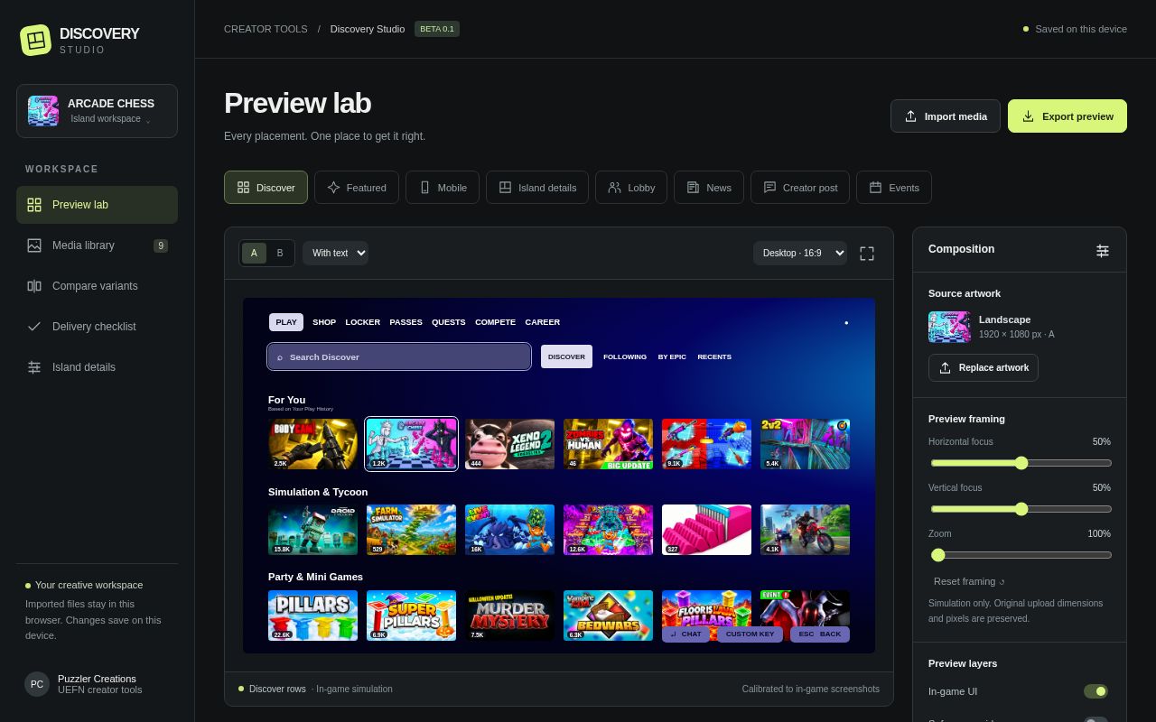The height and width of the screenshot is (722, 1156).
Task: Click the Murder Mystery tile
Action: pos(509,616)
